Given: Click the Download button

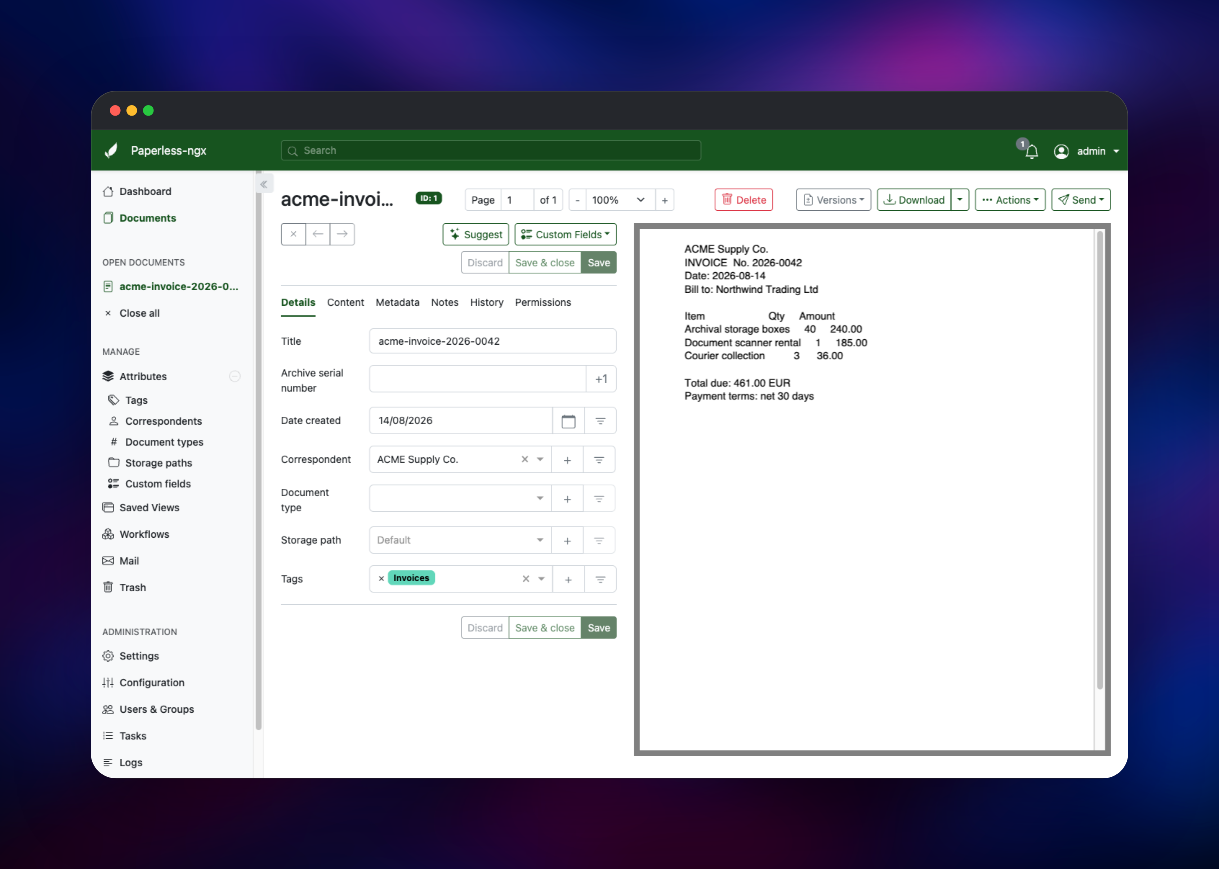Looking at the screenshot, I should pyautogui.click(x=914, y=200).
